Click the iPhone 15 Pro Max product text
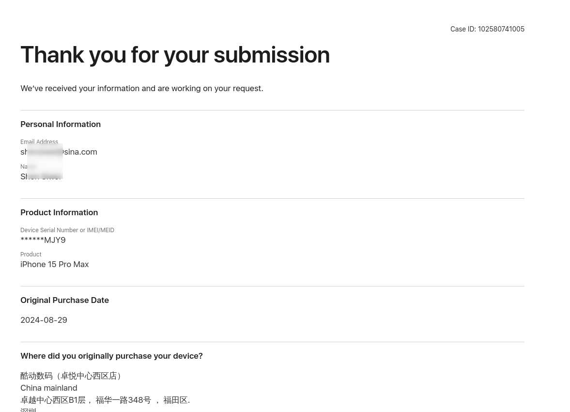Image resolution: width=570 pixels, height=412 pixels. click(x=55, y=264)
